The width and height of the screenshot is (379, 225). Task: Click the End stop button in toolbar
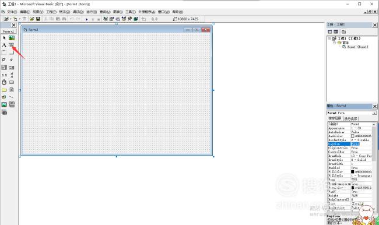(99, 19)
